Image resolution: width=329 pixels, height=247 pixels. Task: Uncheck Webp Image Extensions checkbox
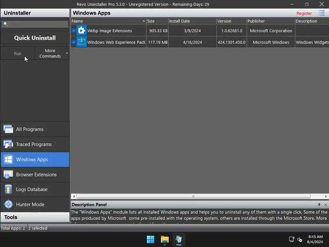tap(74, 31)
